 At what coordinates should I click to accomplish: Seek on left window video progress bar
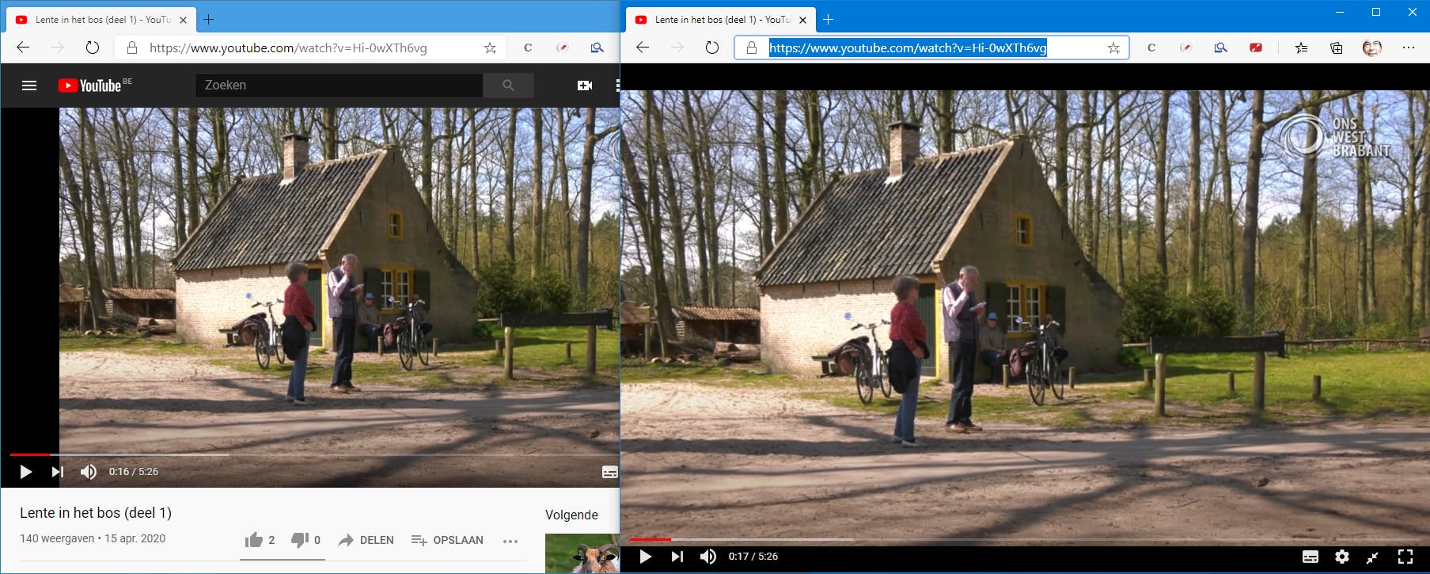pyautogui.click(x=314, y=454)
